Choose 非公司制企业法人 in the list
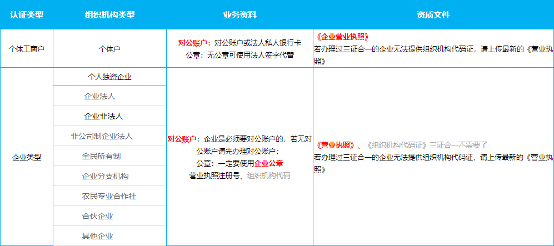 (102, 136)
